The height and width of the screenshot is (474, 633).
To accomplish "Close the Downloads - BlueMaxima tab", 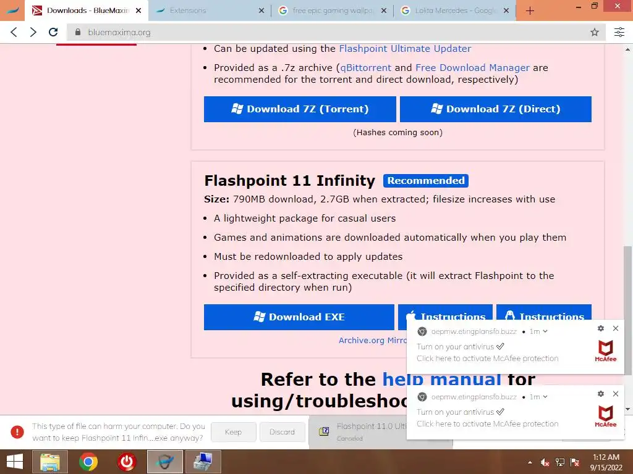I will pyautogui.click(x=138, y=11).
